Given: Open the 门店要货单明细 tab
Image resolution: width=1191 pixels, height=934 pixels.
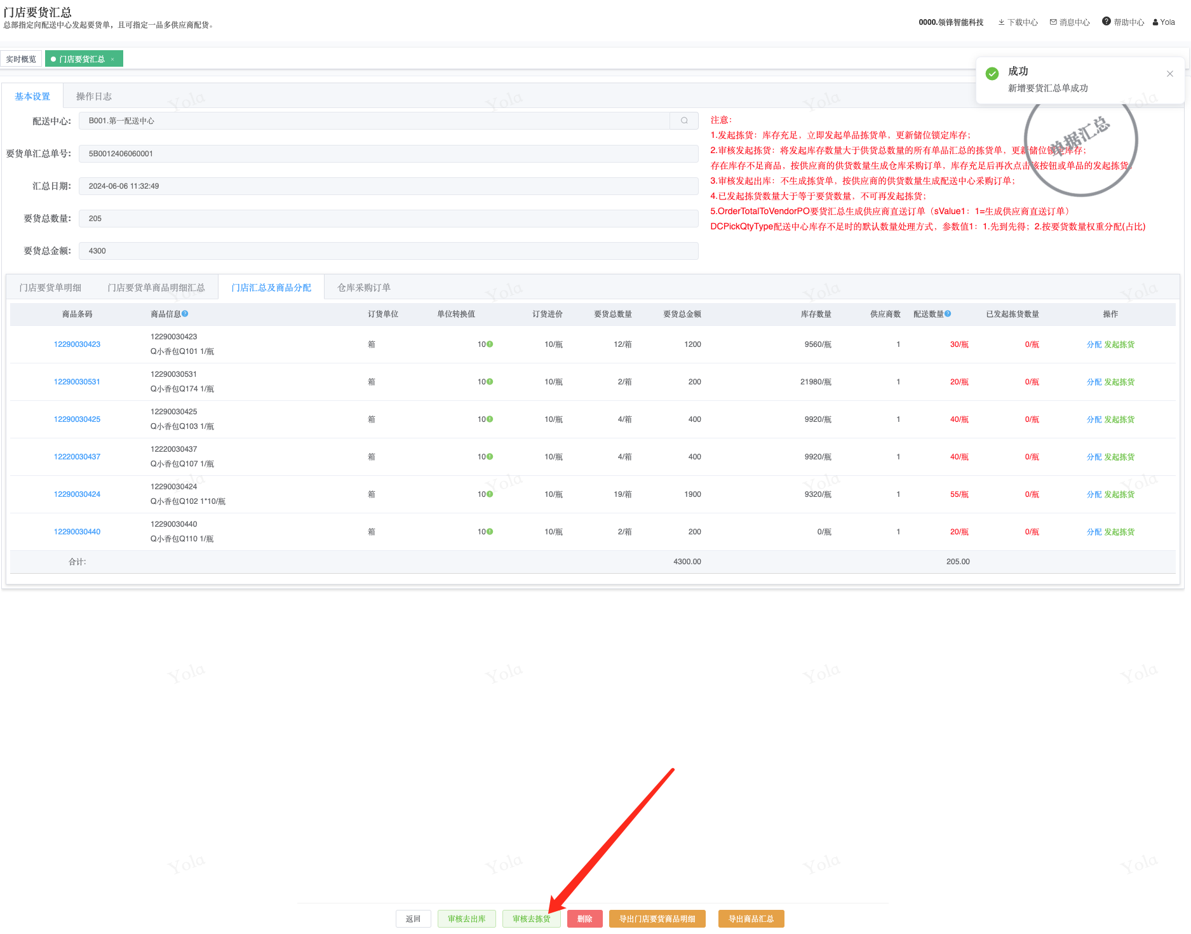Looking at the screenshot, I should click(x=50, y=288).
